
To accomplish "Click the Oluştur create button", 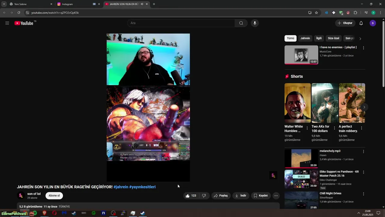I will click(345, 23).
